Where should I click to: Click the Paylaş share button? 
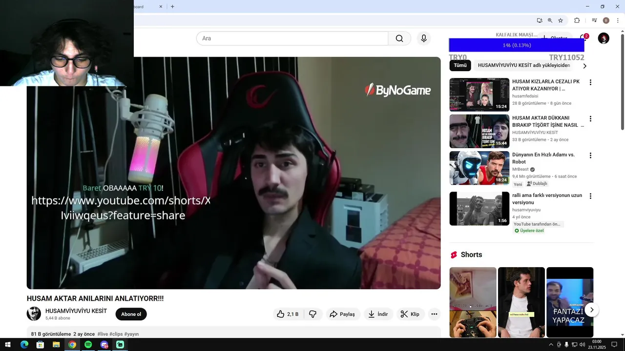342,314
